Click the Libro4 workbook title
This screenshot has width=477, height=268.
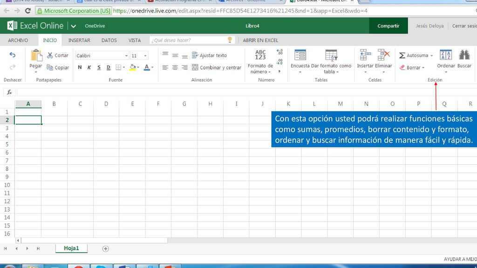point(252,26)
